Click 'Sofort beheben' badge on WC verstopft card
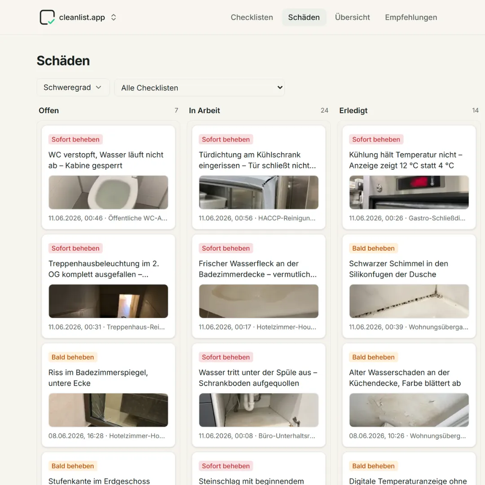 [x=75, y=140]
